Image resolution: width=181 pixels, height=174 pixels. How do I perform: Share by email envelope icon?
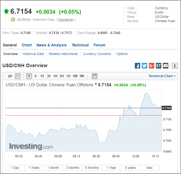tap(166, 66)
